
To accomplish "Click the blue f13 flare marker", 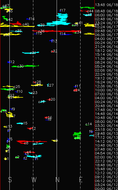I will (x=51, y=40).
